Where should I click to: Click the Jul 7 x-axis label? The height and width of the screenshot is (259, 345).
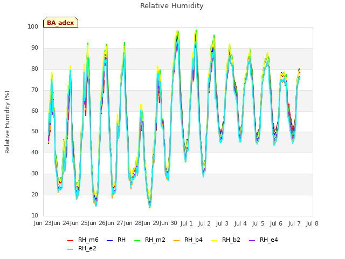pyautogui.click(x=294, y=224)
